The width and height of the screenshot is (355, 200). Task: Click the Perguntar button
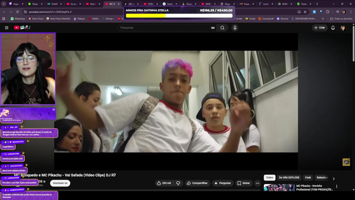[x=222, y=183]
